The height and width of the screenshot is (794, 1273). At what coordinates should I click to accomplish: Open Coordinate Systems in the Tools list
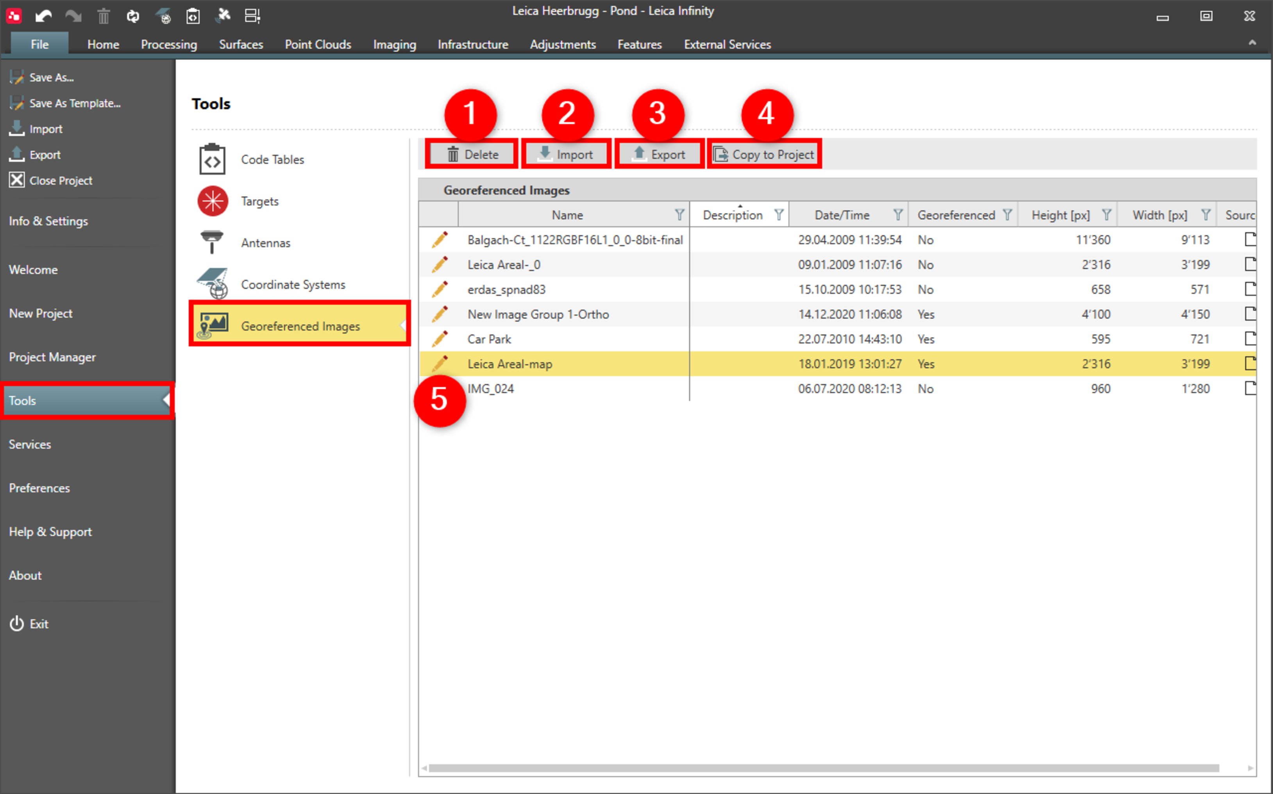click(x=299, y=285)
